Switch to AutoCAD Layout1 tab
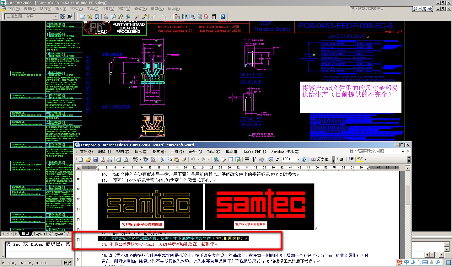452x267 pixels. tap(40, 234)
